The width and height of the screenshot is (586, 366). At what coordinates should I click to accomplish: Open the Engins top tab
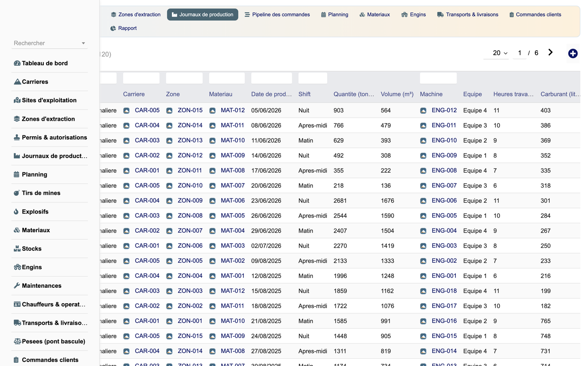click(414, 15)
